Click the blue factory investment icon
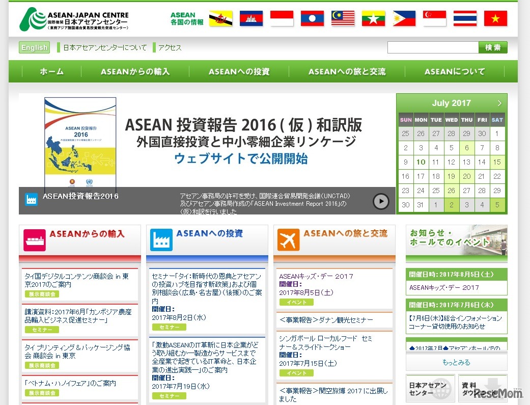This screenshot has width=530, height=405. pyautogui.click(x=161, y=240)
